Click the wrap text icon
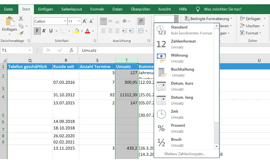Screen dimensions: 270x163 [141, 21]
